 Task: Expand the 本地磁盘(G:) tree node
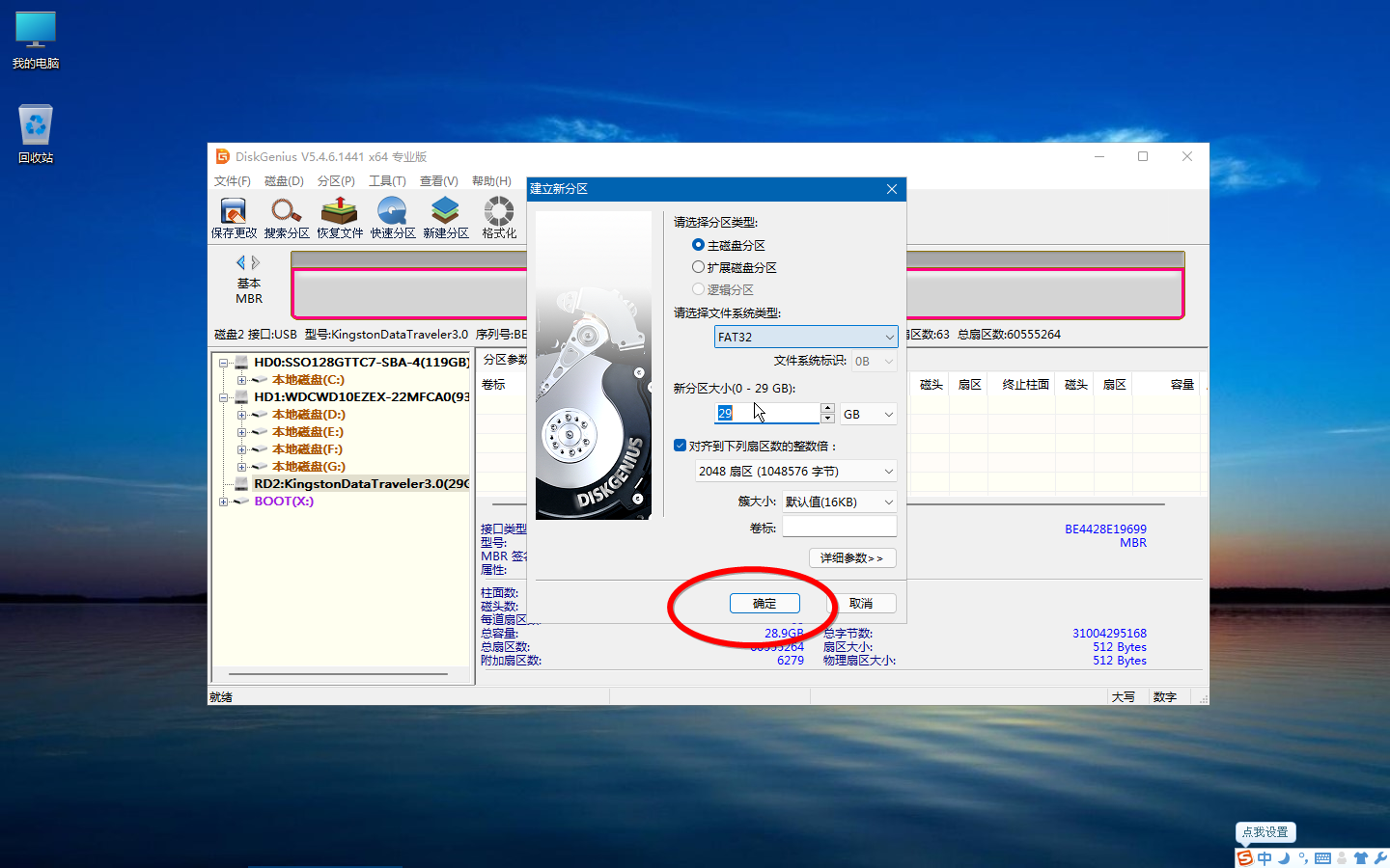pyautogui.click(x=241, y=467)
